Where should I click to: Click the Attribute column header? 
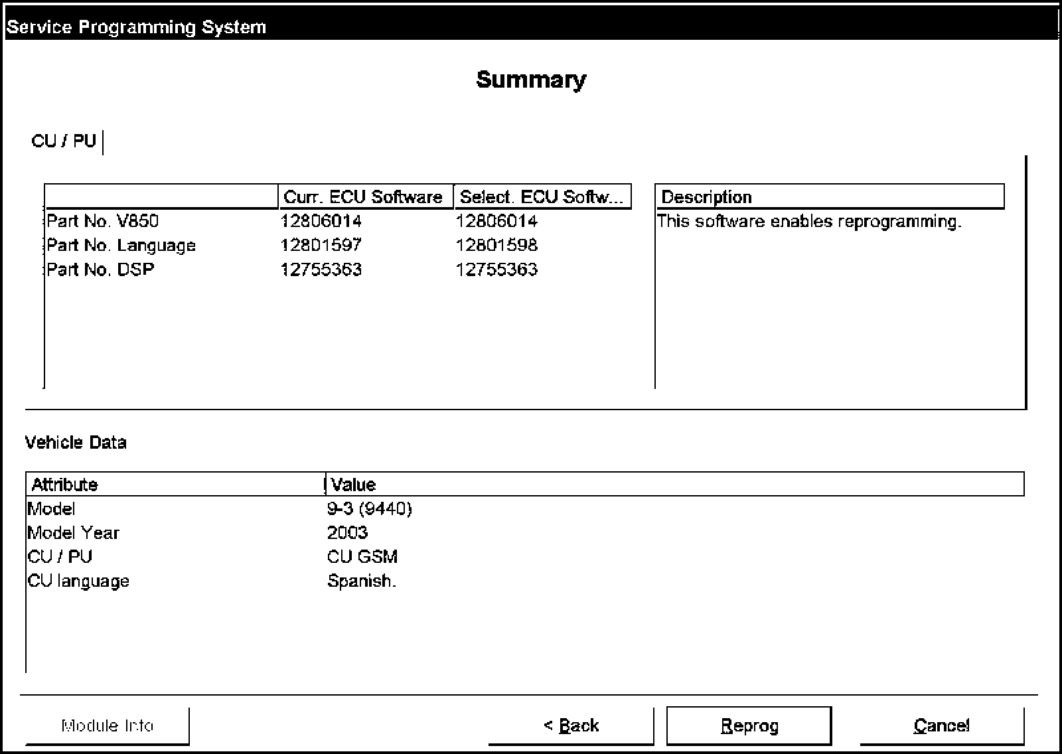pos(176,485)
